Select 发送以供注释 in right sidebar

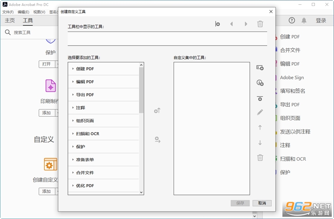(295, 132)
